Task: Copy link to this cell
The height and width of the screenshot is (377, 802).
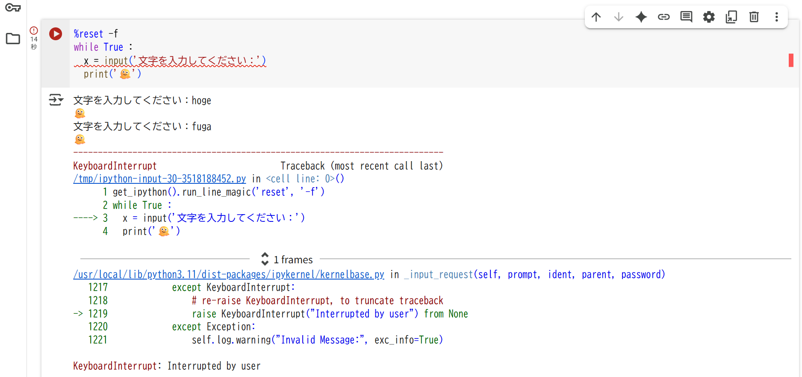Action: 663,17
